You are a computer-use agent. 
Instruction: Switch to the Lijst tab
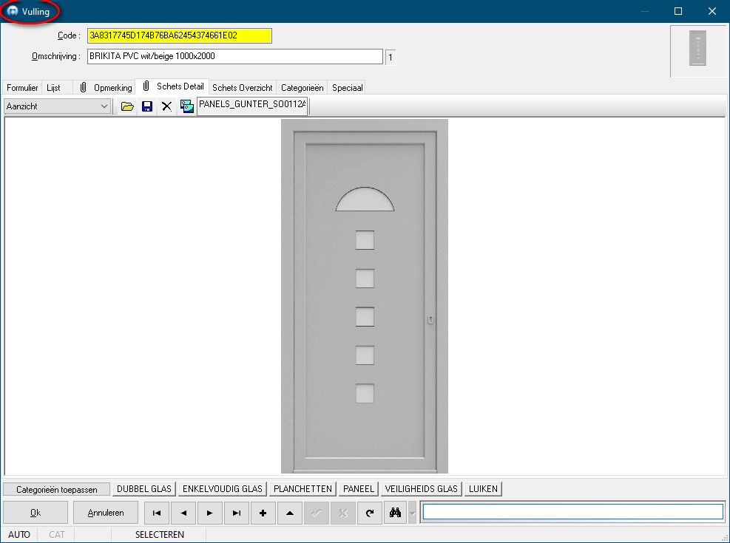click(53, 87)
